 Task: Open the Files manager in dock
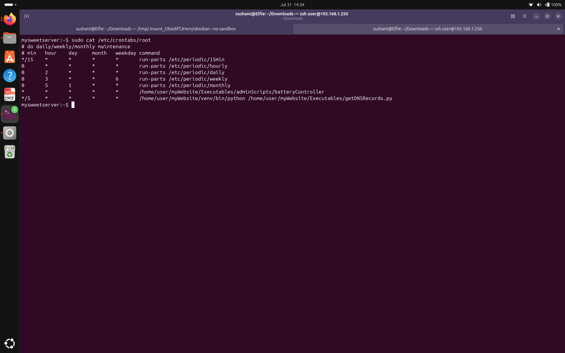pos(10,38)
